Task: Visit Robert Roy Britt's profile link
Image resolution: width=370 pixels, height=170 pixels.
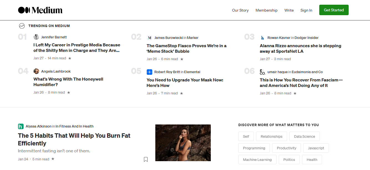Action: click(167, 72)
